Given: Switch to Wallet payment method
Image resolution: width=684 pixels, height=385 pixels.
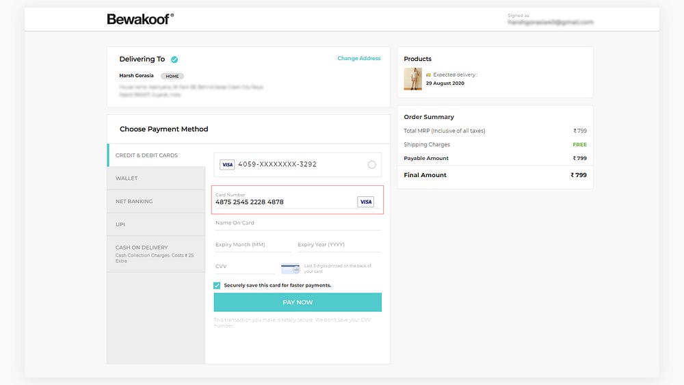Looking at the screenshot, I should click(156, 178).
